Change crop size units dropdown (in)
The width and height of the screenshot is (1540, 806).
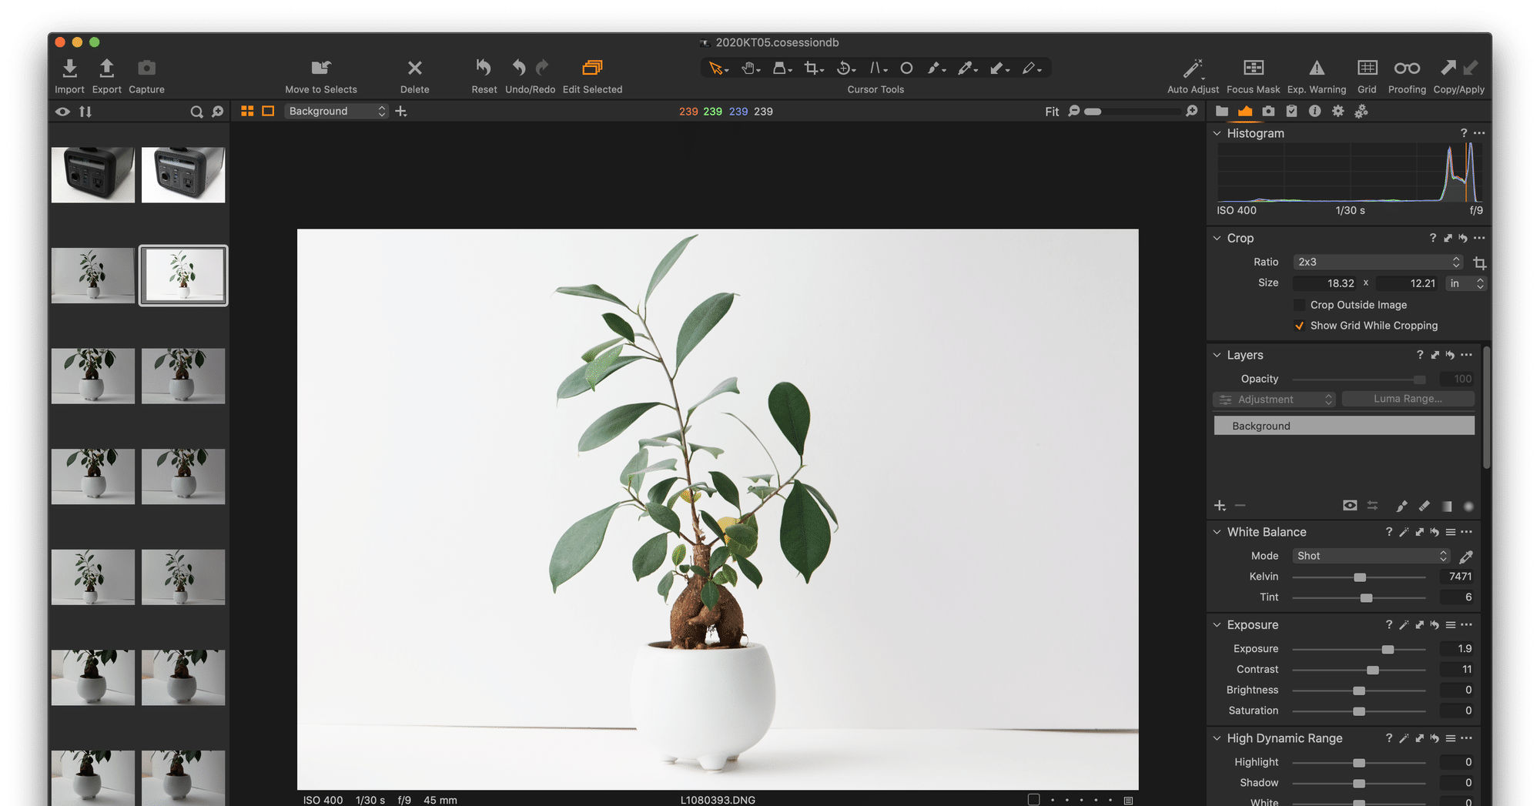pyautogui.click(x=1465, y=283)
